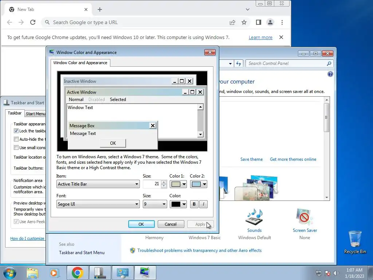Open Get more themes online link
This screenshot has height=280, width=373.
(293, 159)
